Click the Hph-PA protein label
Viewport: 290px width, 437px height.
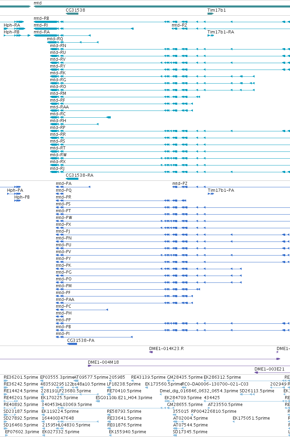pos(15,190)
